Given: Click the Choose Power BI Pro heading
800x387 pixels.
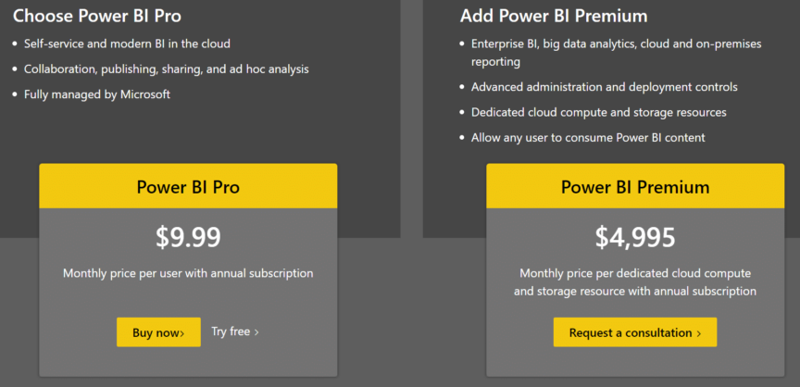Looking at the screenshot, I should click(x=97, y=16).
